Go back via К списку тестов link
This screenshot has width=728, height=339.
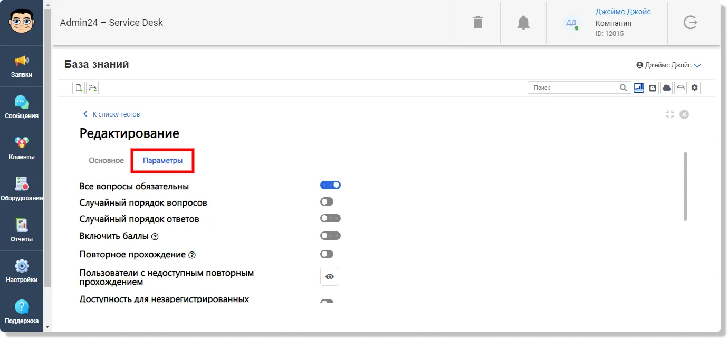tap(112, 114)
